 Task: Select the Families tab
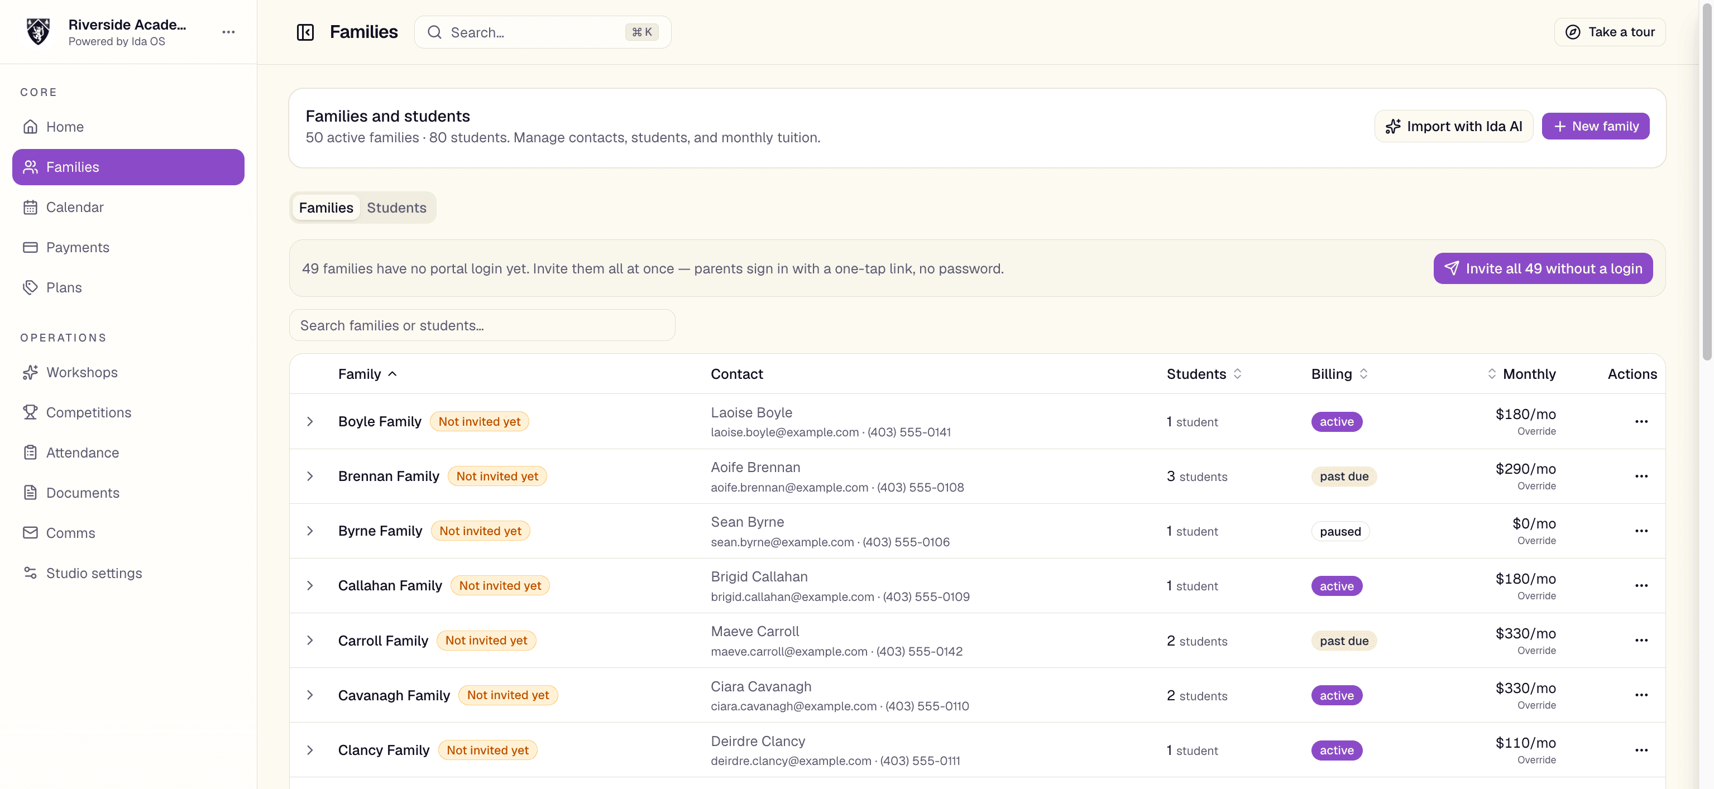pyautogui.click(x=326, y=208)
